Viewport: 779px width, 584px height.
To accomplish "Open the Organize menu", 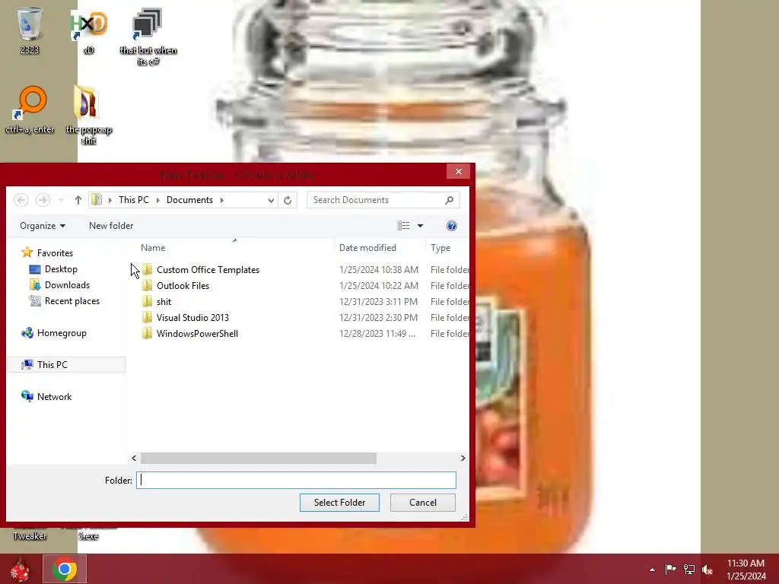I will coord(43,226).
